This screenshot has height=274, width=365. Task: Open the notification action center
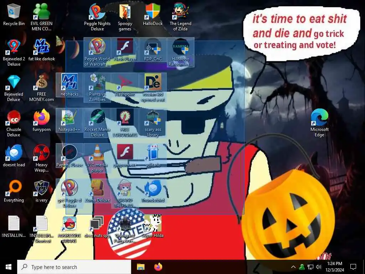click(353, 267)
